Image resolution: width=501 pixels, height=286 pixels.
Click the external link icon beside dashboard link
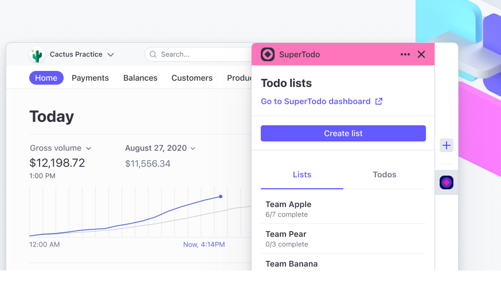point(379,101)
